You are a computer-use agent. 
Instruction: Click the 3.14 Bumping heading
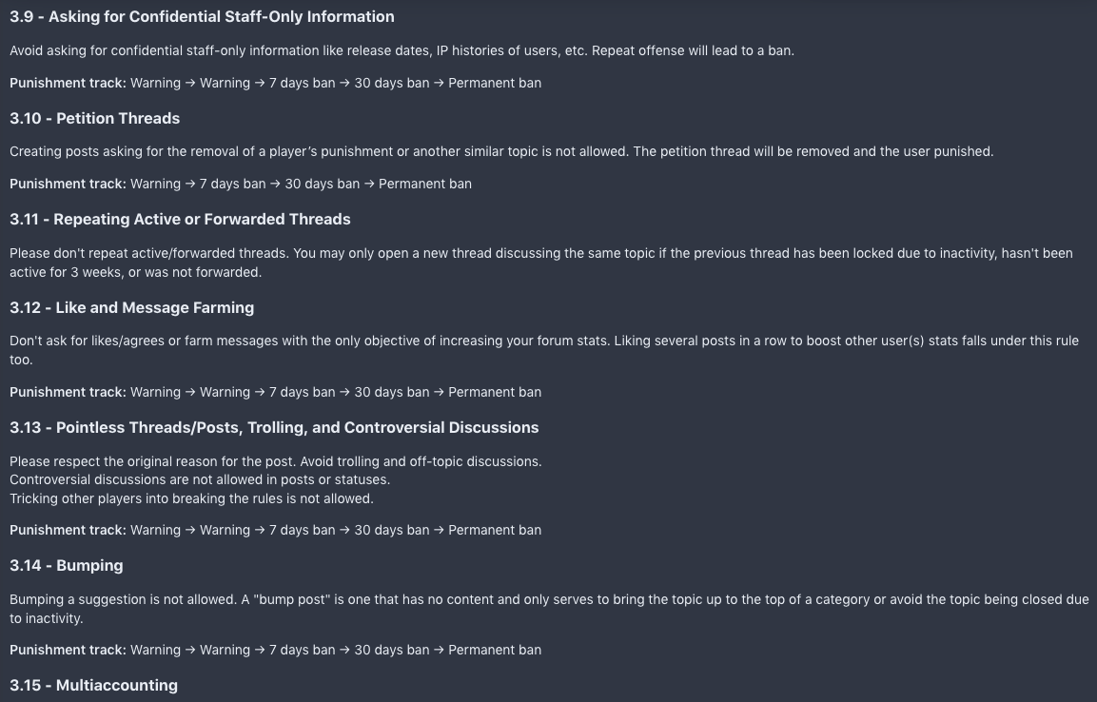click(67, 566)
